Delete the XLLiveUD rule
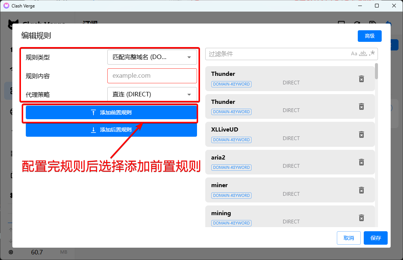 coord(361,134)
